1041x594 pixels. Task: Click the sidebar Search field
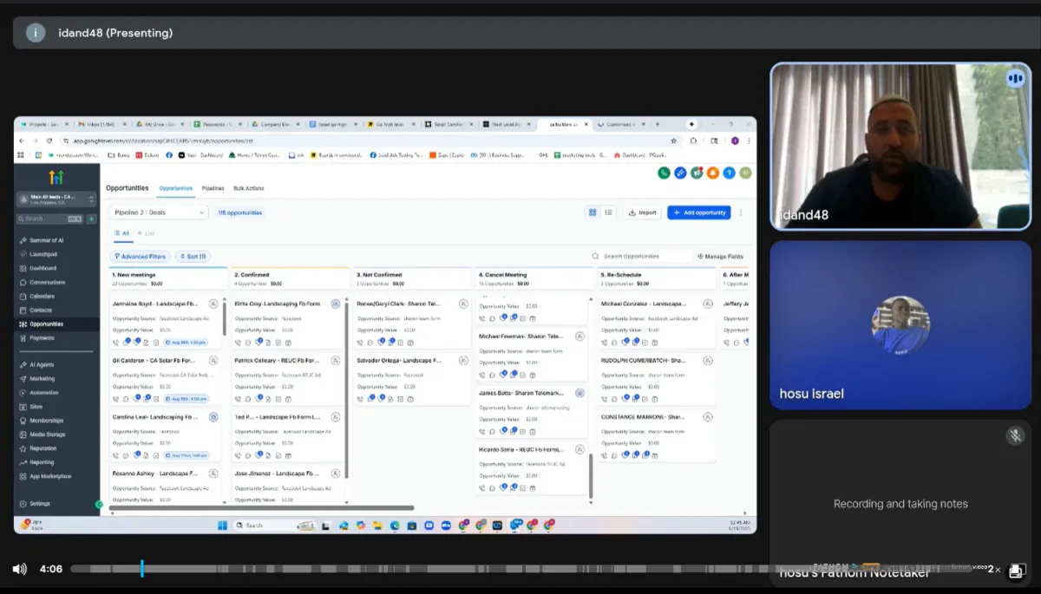pos(50,219)
